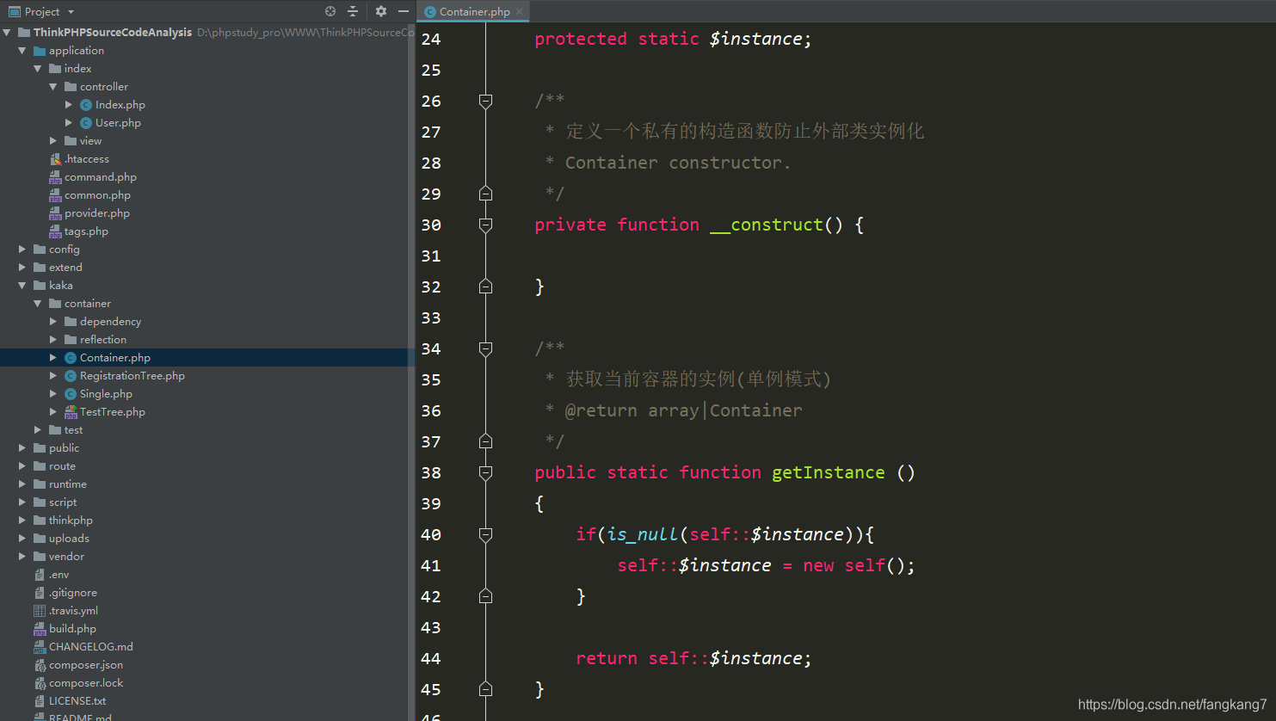The width and height of the screenshot is (1276, 721).
Task: Select the script folder
Action: [63, 502]
